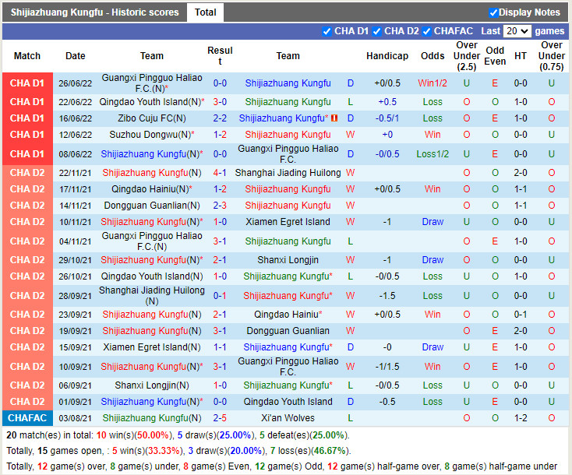The height and width of the screenshot is (475, 572).
Task: Disable the CHAFAC competition filter
Action: (427, 31)
